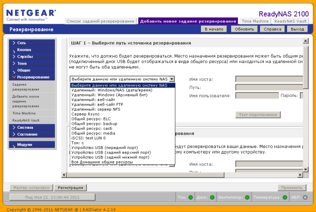
Task: Open the Time Machine tab
Action: [x=255, y=21]
